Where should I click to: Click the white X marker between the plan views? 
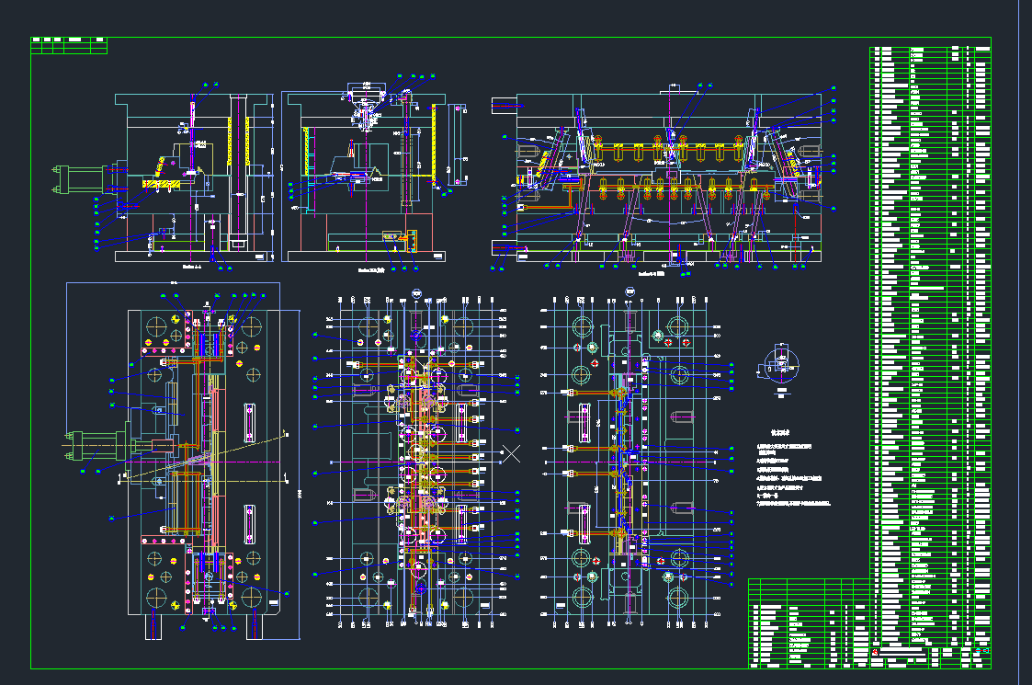[512, 452]
